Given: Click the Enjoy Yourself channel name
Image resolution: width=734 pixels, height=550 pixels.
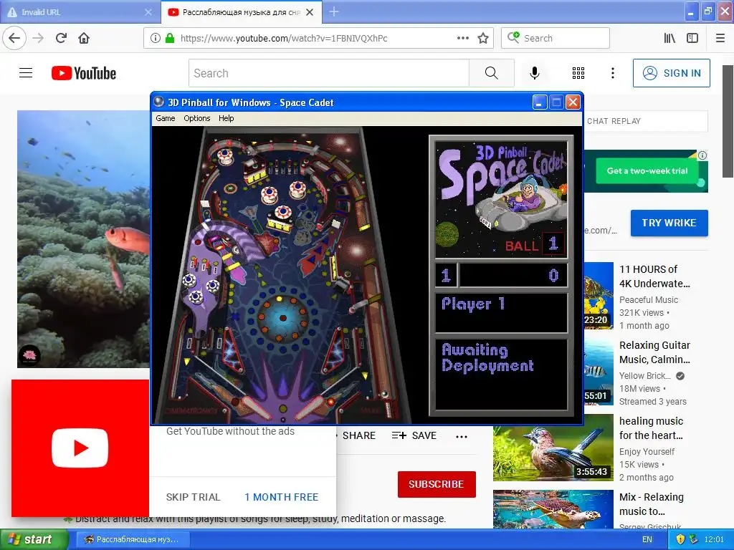Looking at the screenshot, I should click(x=647, y=451).
